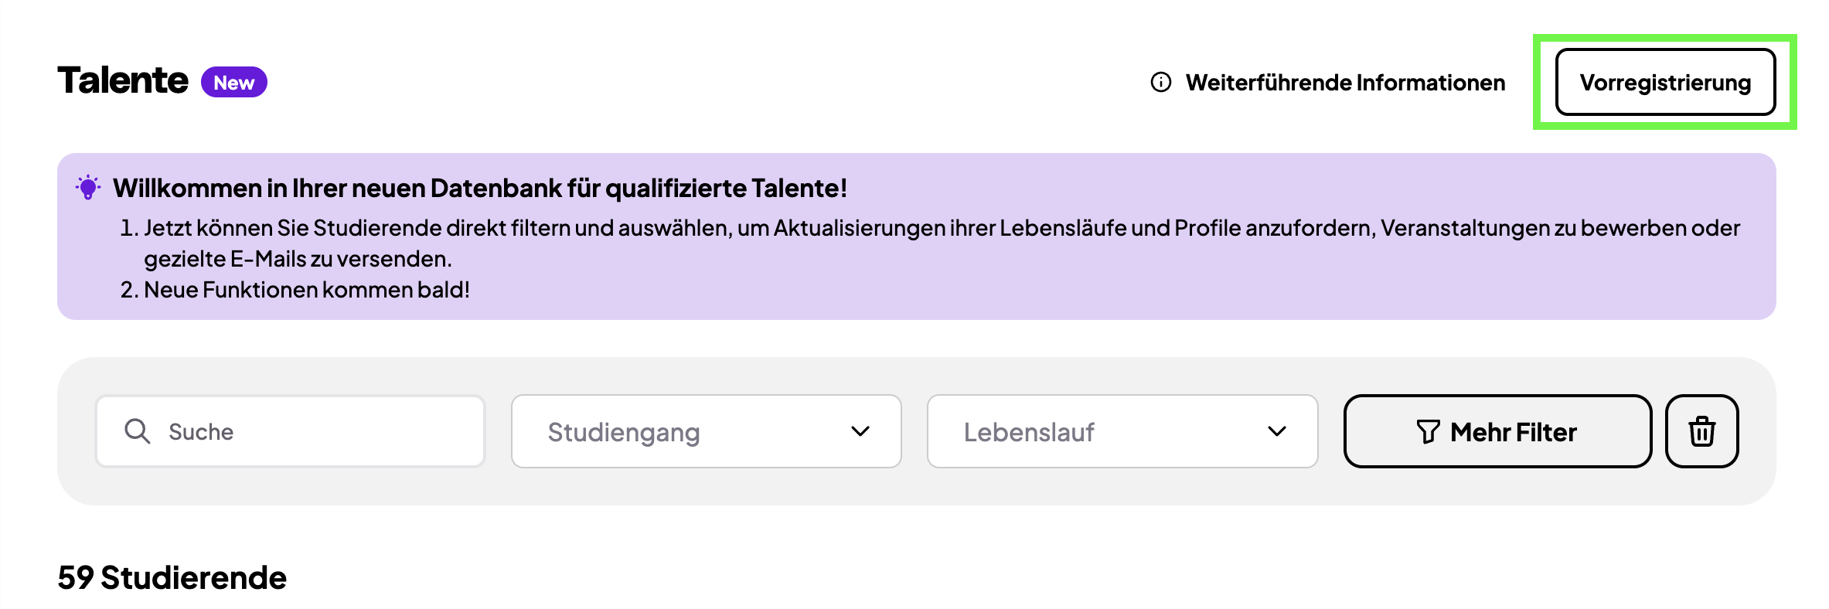Click the Willkommen banner headline text
The height and width of the screenshot is (609, 1829).
click(479, 188)
